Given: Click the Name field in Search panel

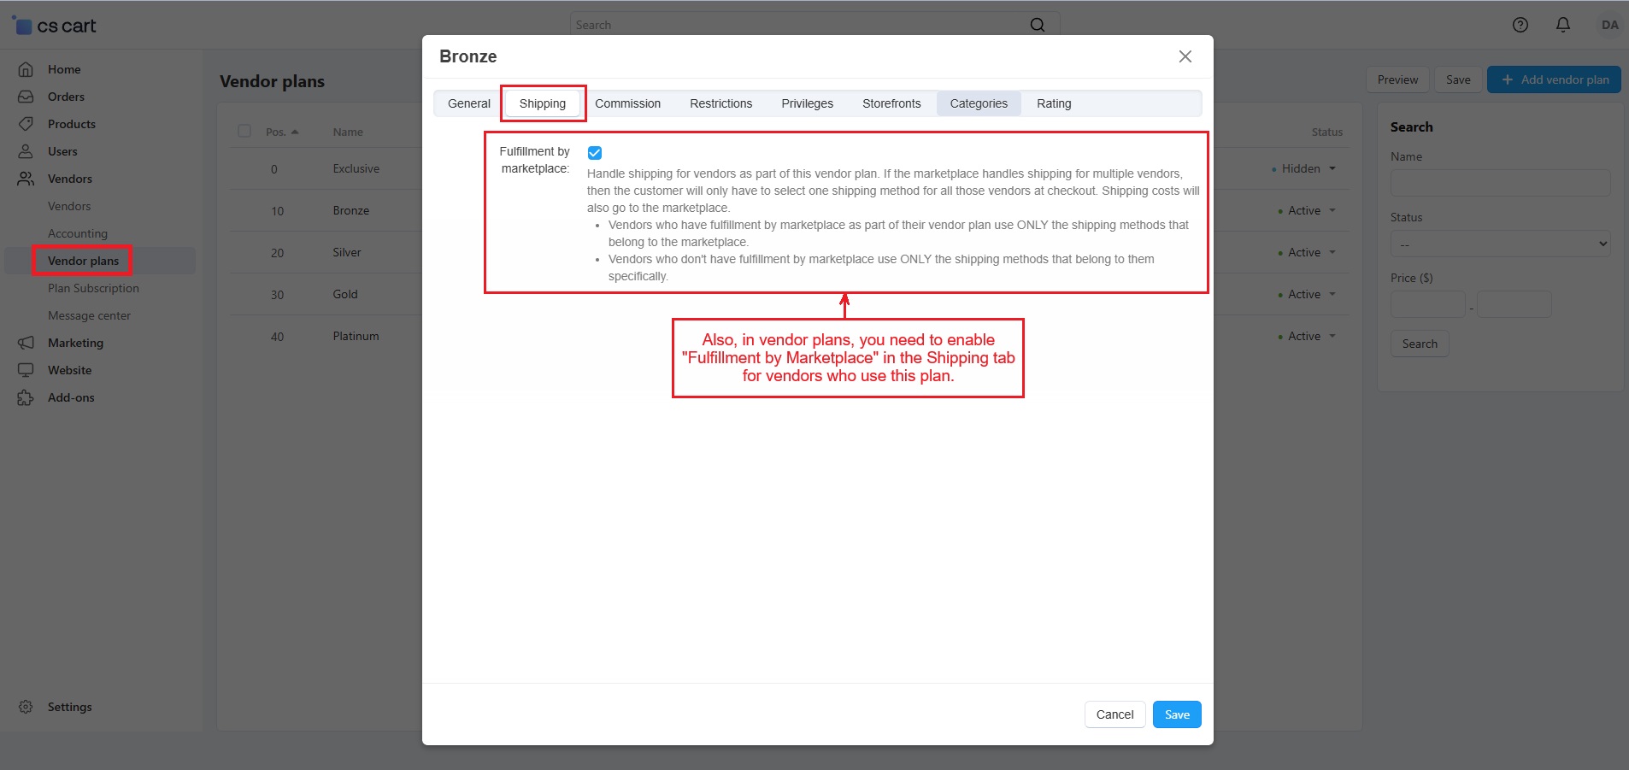Looking at the screenshot, I should [x=1500, y=183].
